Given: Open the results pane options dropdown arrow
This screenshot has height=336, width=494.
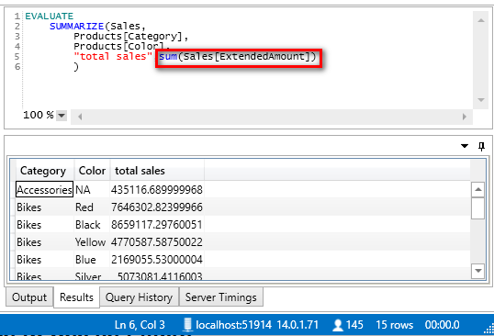Looking at the screenshot, I should click(465, 146).
